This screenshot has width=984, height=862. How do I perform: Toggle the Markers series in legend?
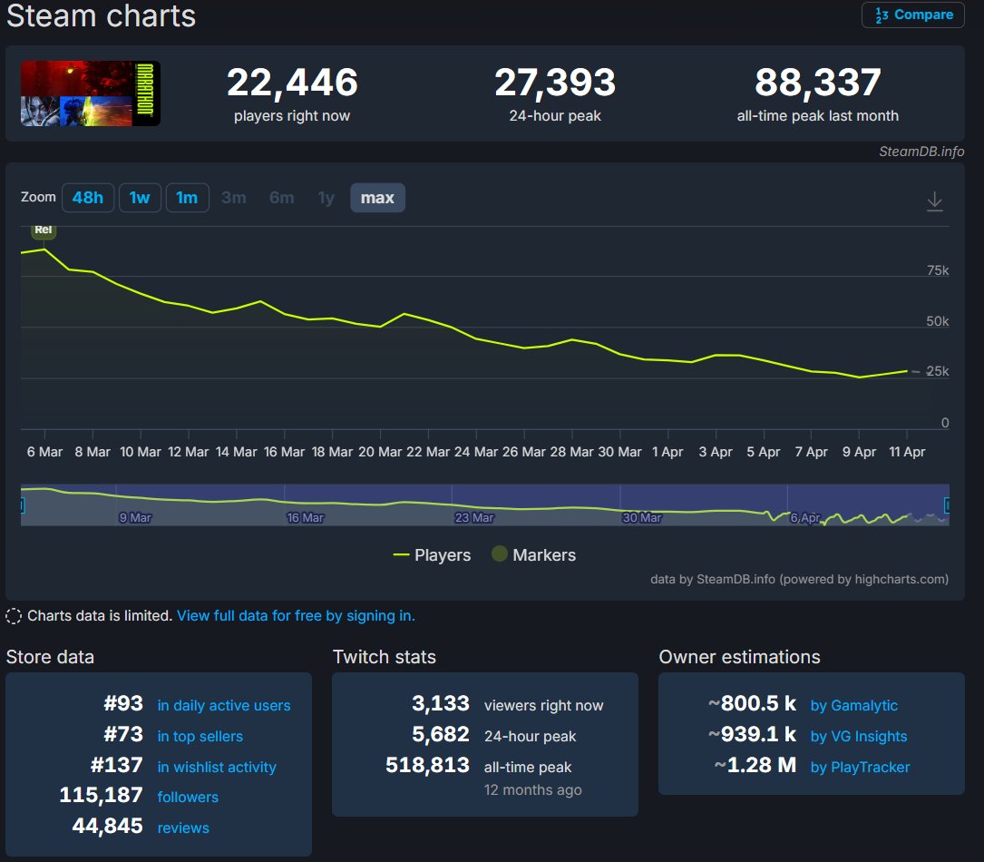(534, 555)
